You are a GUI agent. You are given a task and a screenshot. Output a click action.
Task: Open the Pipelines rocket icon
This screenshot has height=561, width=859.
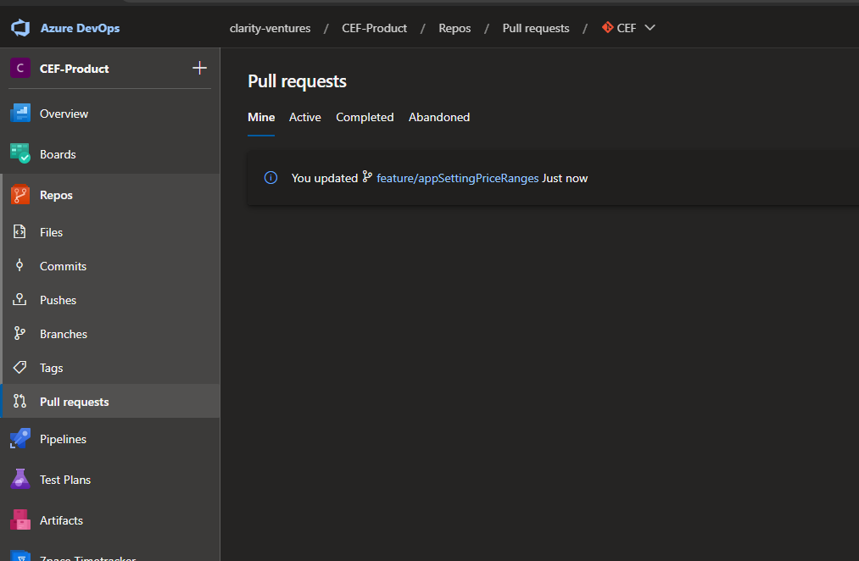[x=20, y=438]
